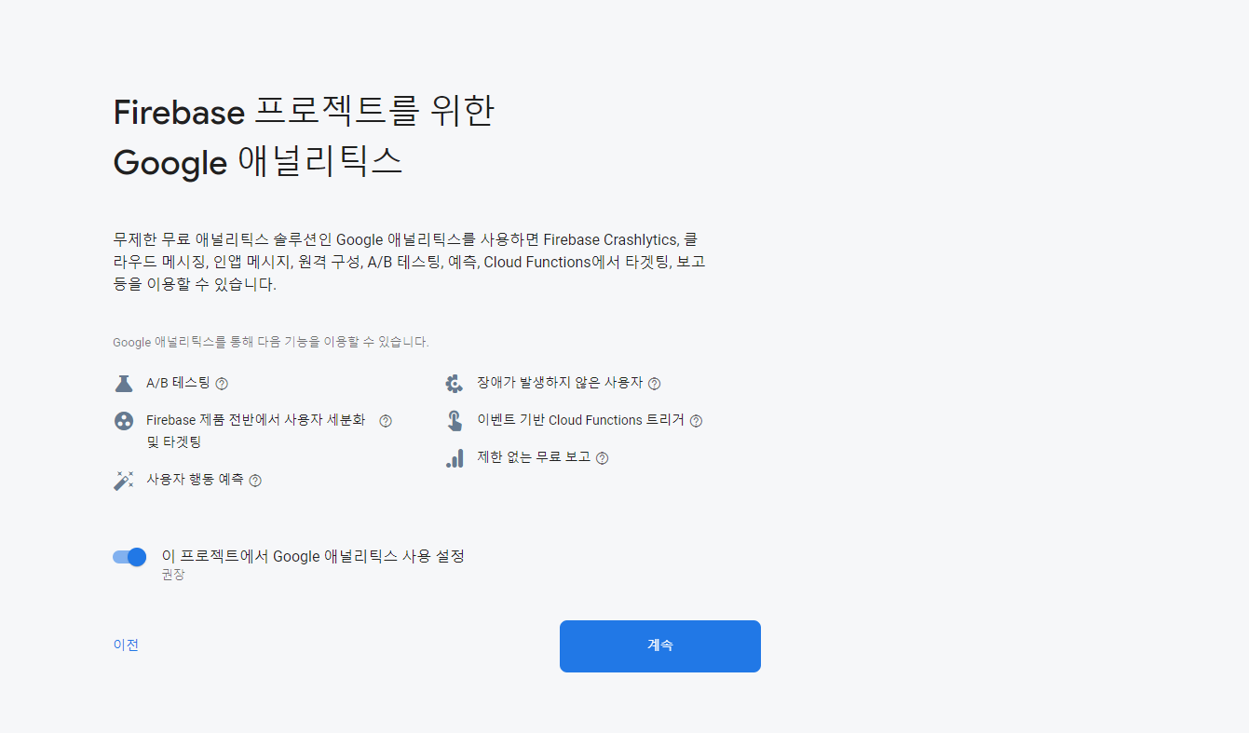Click the bar chart icon for 무료 보고
The height and width of the screenshot is (733, 1249).
[x=455, y=458]
